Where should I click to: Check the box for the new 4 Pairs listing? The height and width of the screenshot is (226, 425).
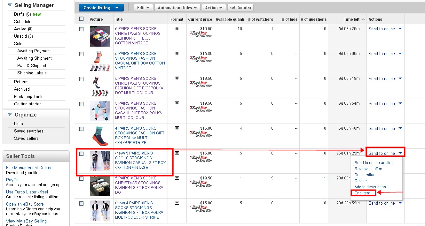(x=81, y=203)
